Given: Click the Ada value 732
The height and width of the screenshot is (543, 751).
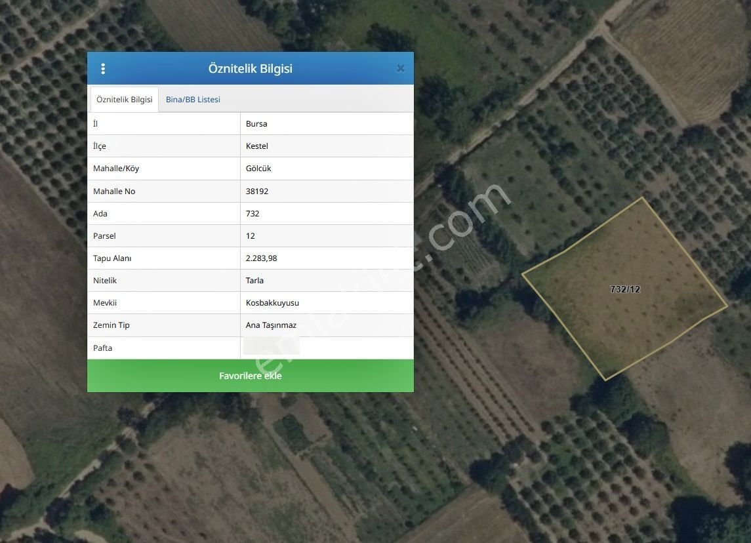Looking at the screenshot, I should [x=253, y=214].
